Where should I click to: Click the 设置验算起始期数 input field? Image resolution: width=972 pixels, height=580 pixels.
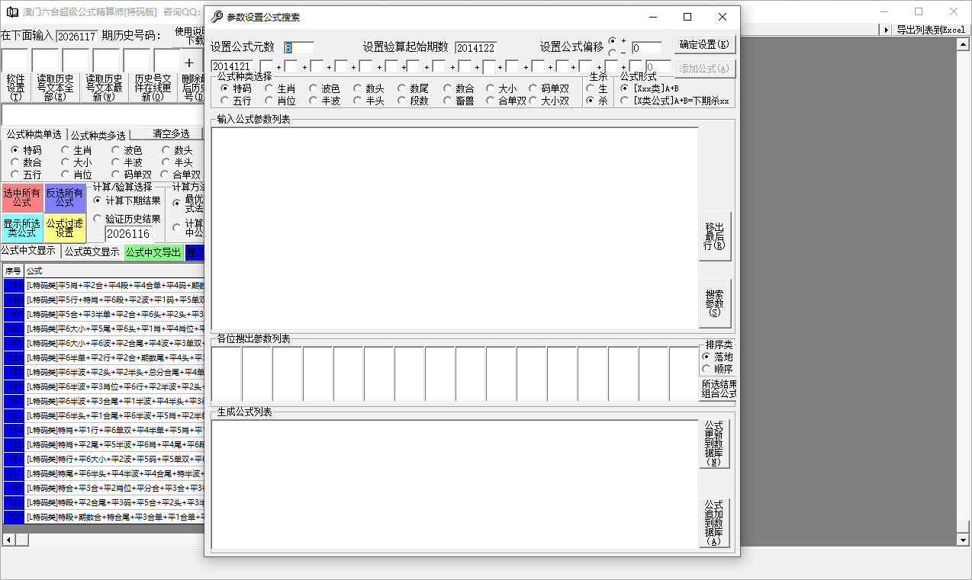pos(476,48)
